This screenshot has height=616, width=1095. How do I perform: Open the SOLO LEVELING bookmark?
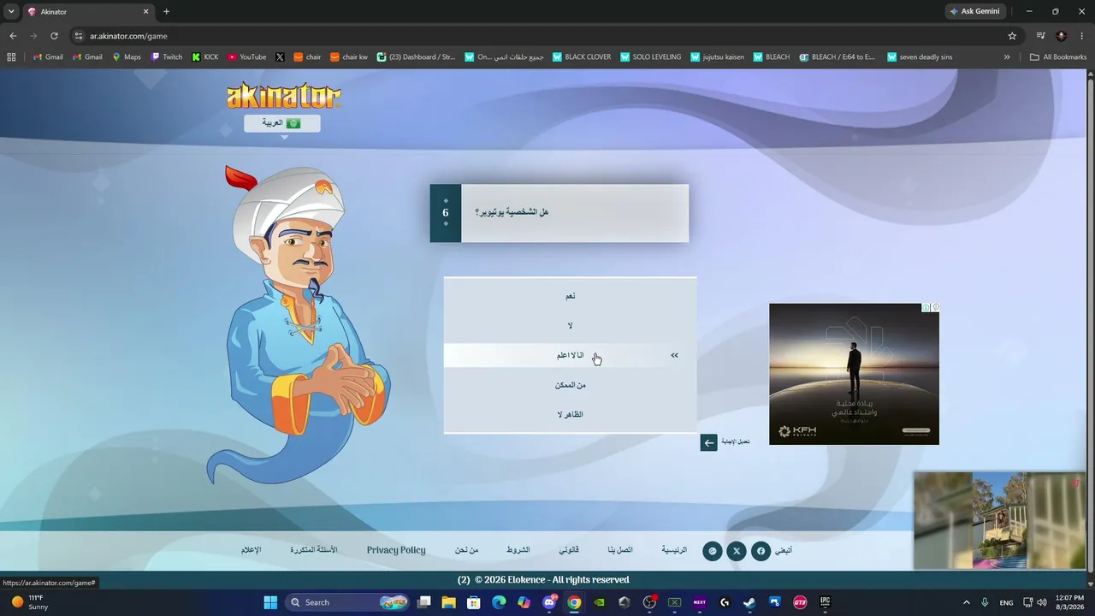(650, 57)
